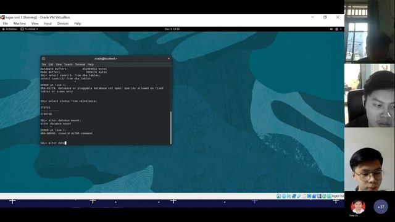This screenshot has width=395, height=222.
Task: Click the display settings status icon
Action: tap(309, 196)
